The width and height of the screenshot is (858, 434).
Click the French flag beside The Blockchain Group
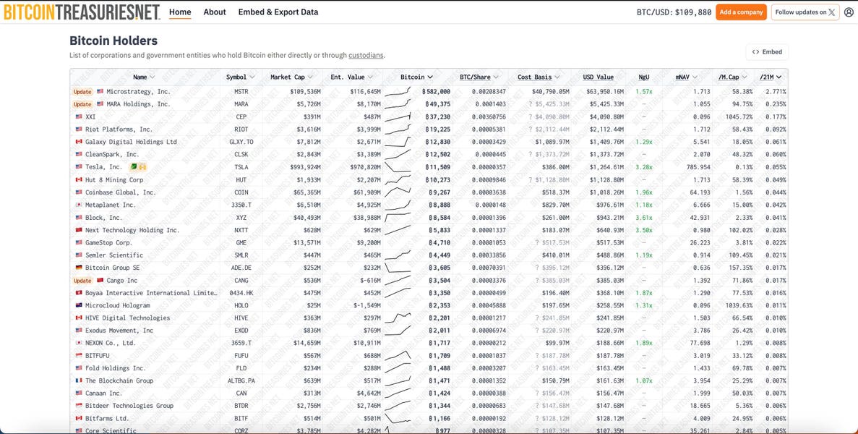click(79, 380)
